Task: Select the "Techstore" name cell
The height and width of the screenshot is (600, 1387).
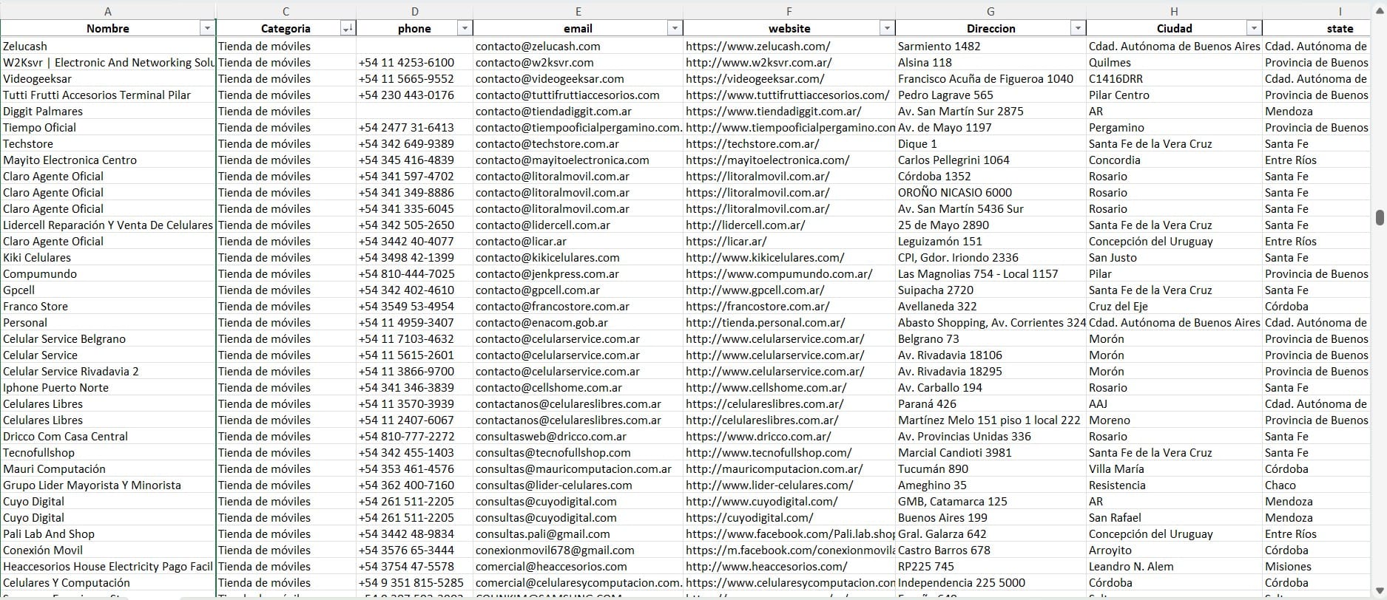Action: pos(108,143)
